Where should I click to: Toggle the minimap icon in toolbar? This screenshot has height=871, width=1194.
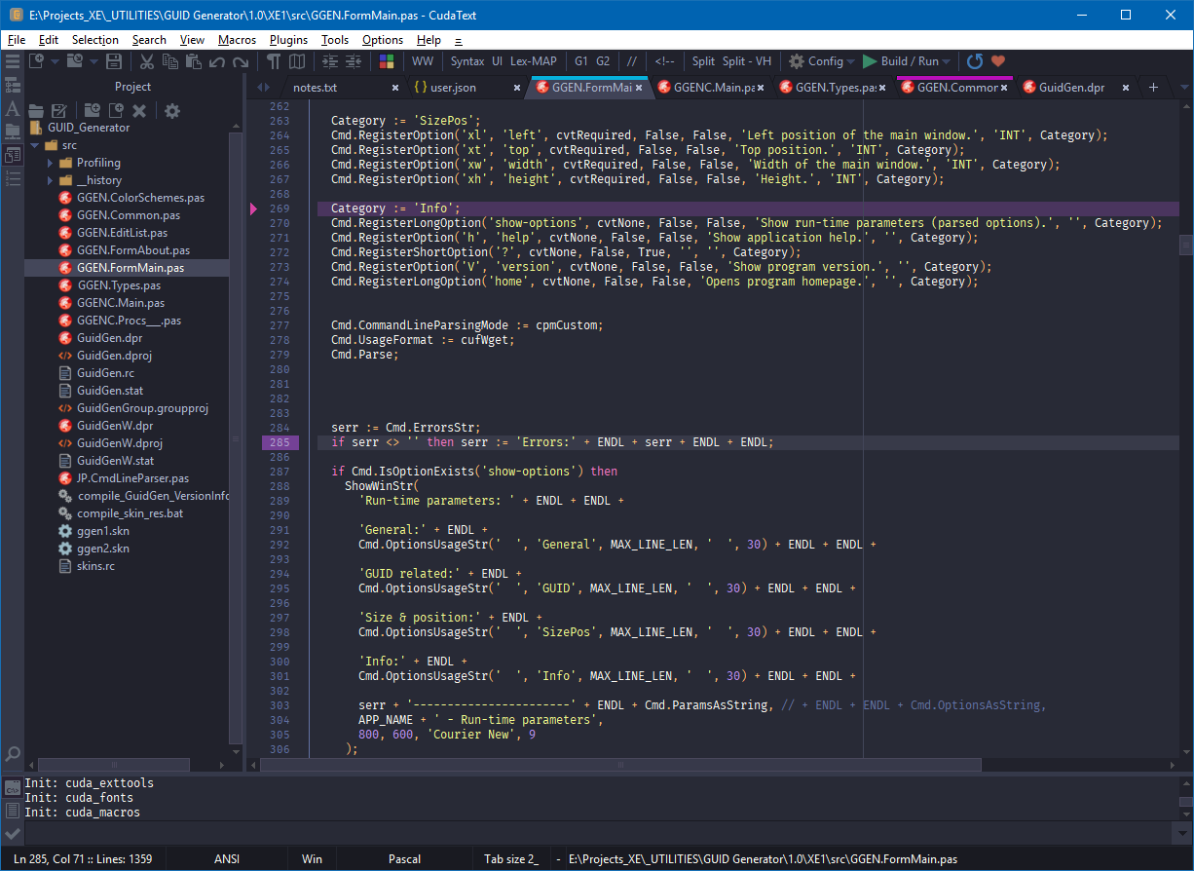[x=296, y=61]
